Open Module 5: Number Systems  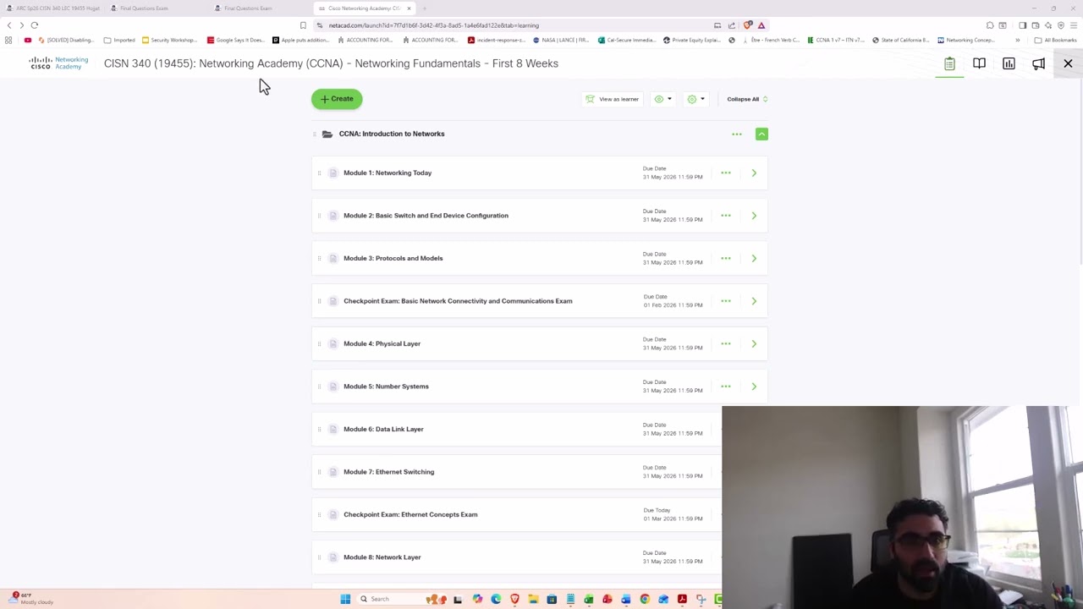click(386, 387)
